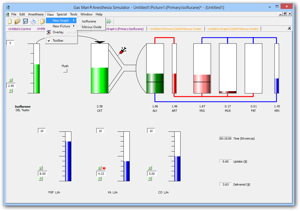Click the Time field 00:15:00
Image resolution: width=300 pixels, height=211 pixels.
coord(226,139)
